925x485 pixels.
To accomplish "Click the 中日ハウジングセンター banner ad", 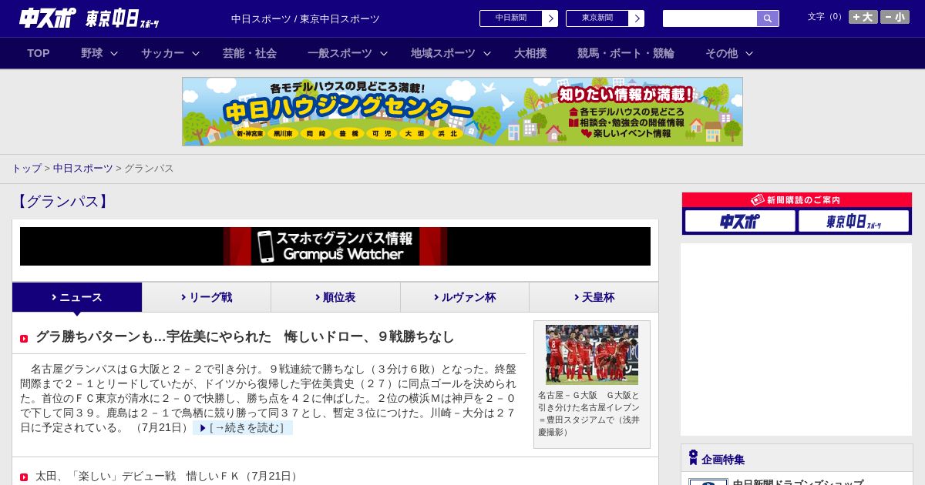I will tap(462, 112).
